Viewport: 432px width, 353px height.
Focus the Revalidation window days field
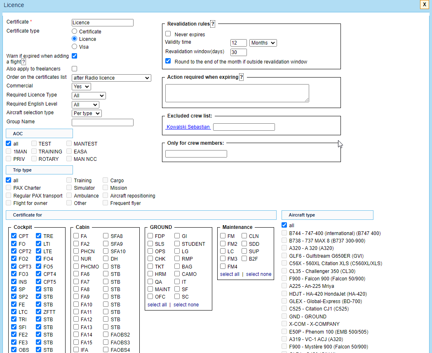tap(239, 52)
